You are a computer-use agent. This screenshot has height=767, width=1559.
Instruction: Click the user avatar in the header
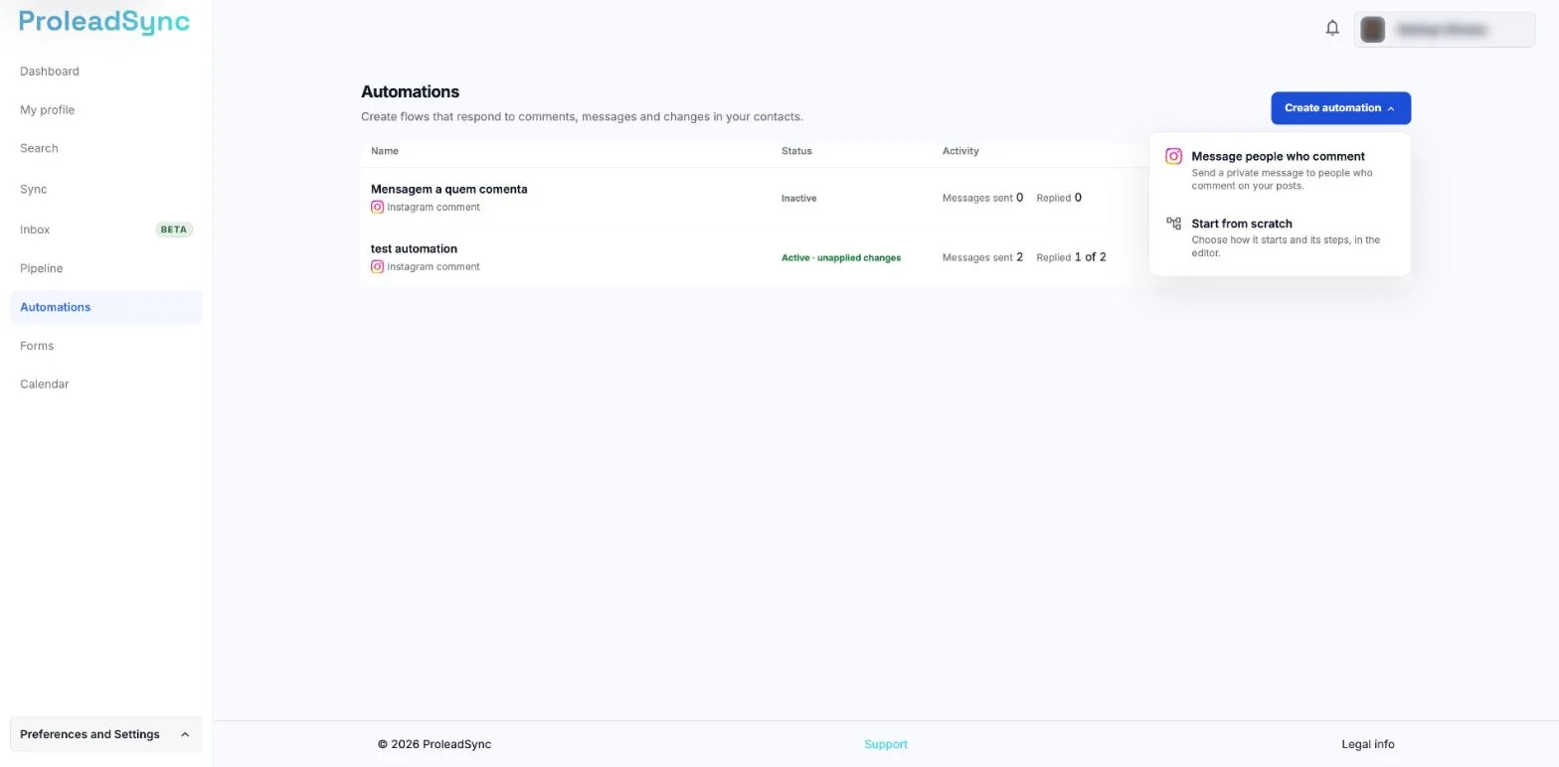tap(1373, 30)
